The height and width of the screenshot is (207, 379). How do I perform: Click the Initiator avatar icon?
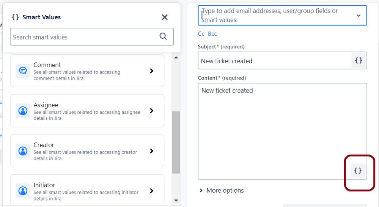(23, 191)
